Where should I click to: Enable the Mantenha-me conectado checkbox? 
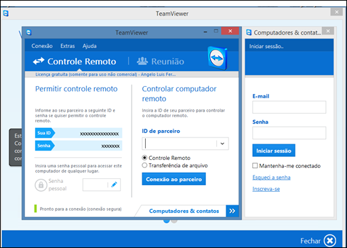[x=255, y=165]
